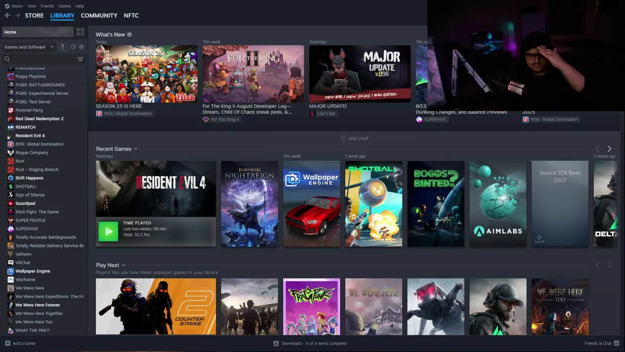Play Resident Evil 4 with green button
This screenshot has height=352, width=625.
pos(108,232)
